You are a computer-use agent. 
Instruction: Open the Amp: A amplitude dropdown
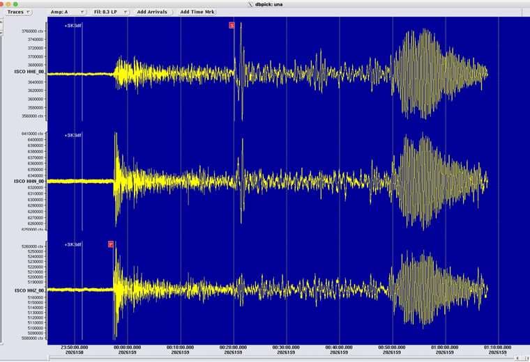[67, 12]
